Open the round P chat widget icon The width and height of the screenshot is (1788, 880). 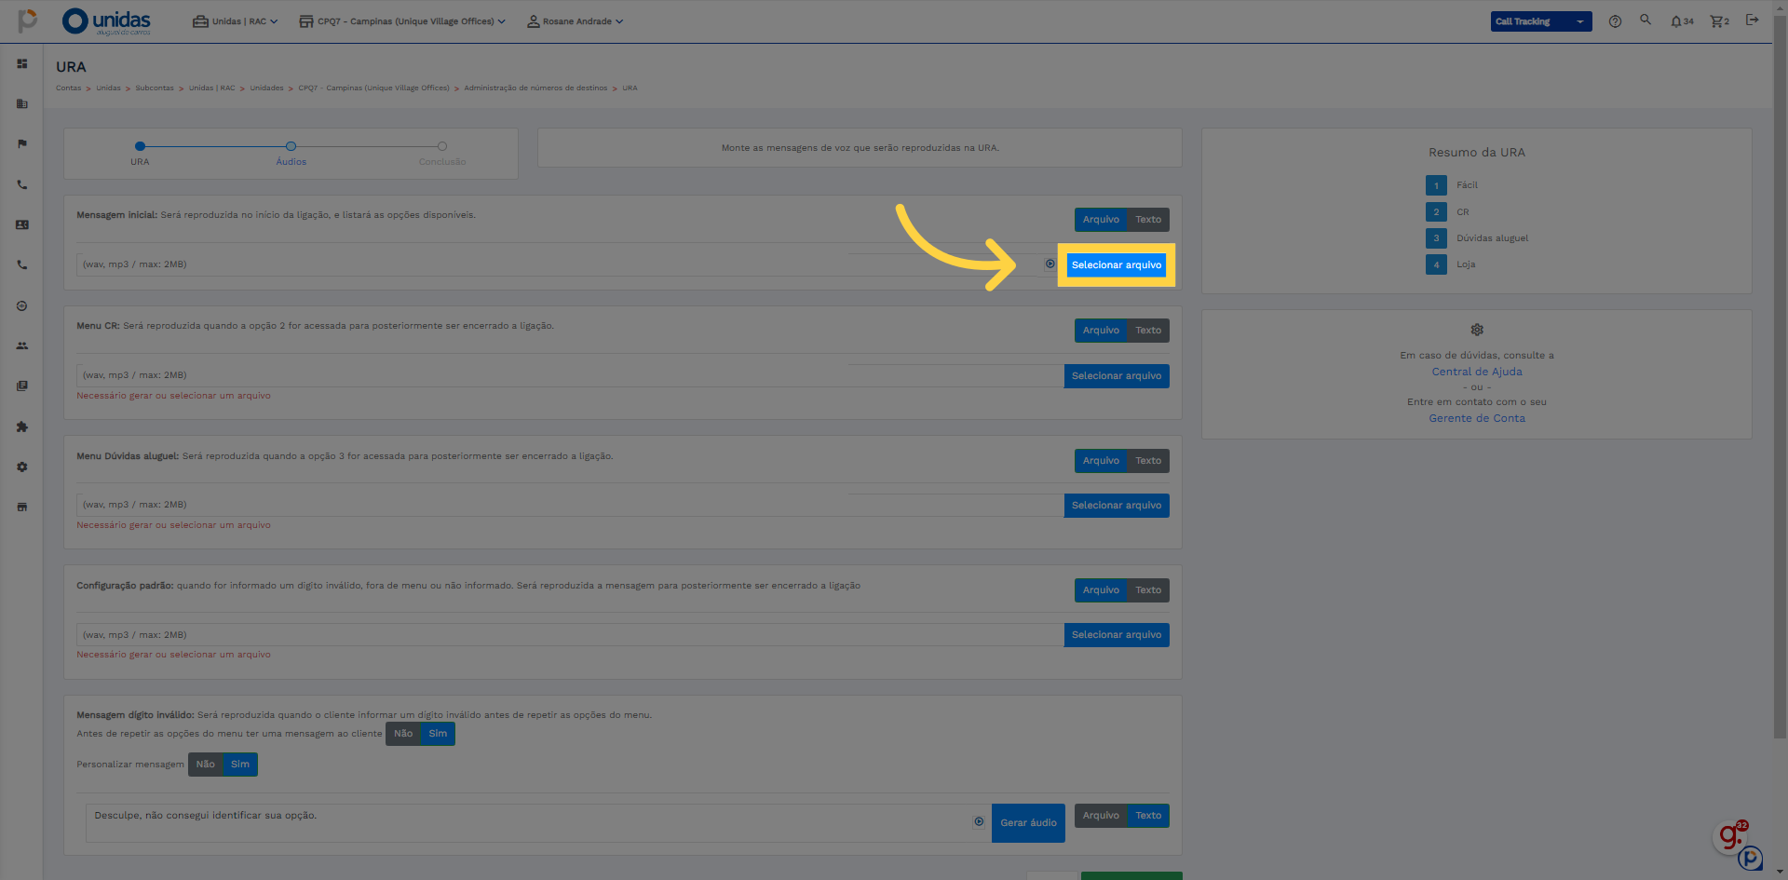tap(1750, 859)
